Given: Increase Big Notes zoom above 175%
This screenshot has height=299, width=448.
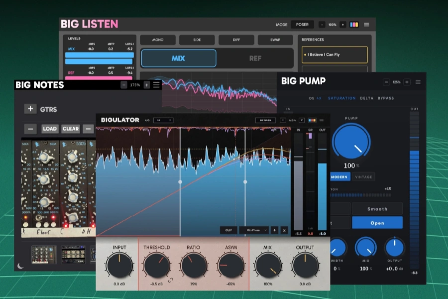Looking at the screenshot, I should 146,85.
